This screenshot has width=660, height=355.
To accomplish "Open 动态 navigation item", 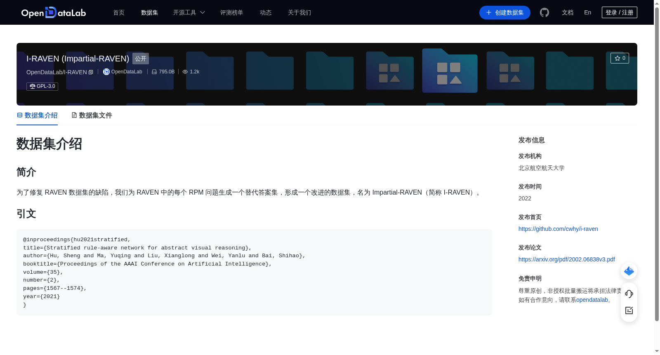I will pos(266,12).
